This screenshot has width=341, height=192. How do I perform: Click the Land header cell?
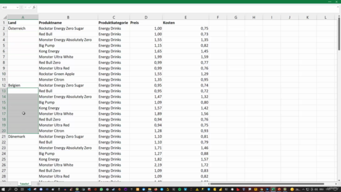coord(23,22)
